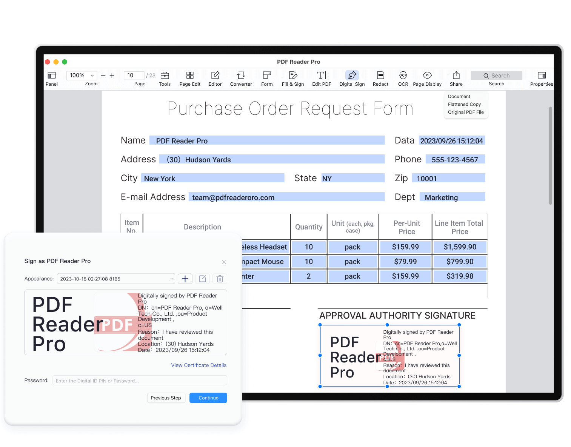This screenshot has width=571, height=447.
Task: Open the Panel sidebar icon
Action: [x=52, y=75]
